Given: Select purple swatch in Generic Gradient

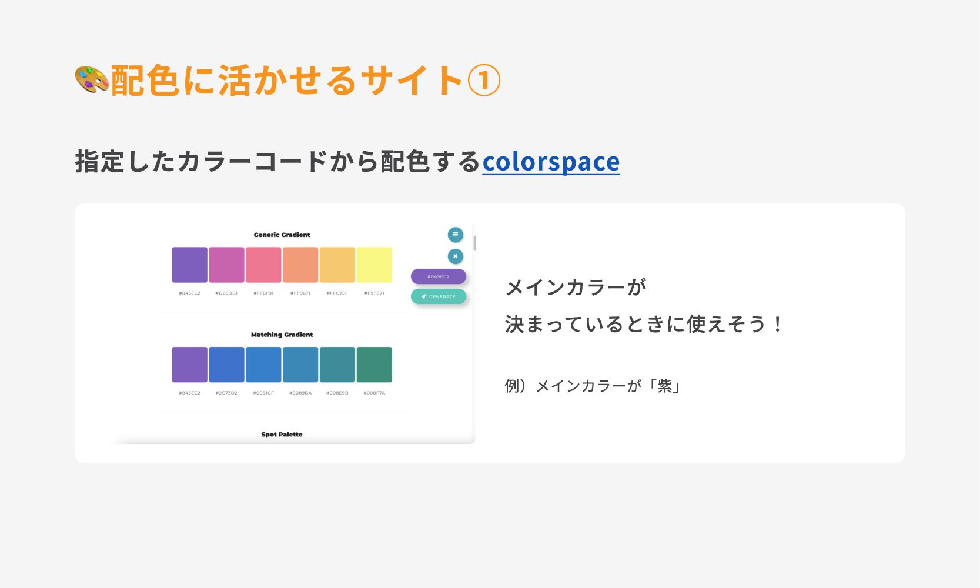Looking at the screenshot, I should (189, 265).
